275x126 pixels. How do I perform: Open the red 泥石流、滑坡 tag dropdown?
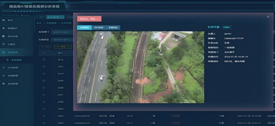(x=89, y=19)
